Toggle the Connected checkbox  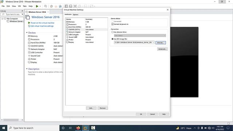pyautogui.click(x=112, y=21)
